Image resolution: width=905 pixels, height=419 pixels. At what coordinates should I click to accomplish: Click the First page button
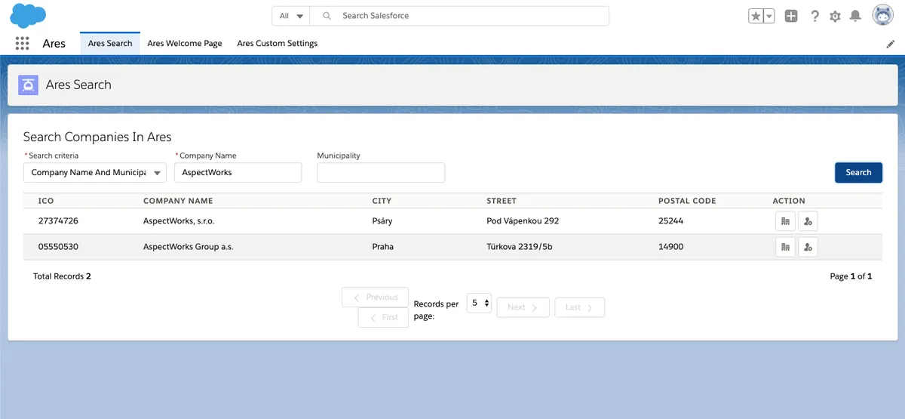[383, 317]
